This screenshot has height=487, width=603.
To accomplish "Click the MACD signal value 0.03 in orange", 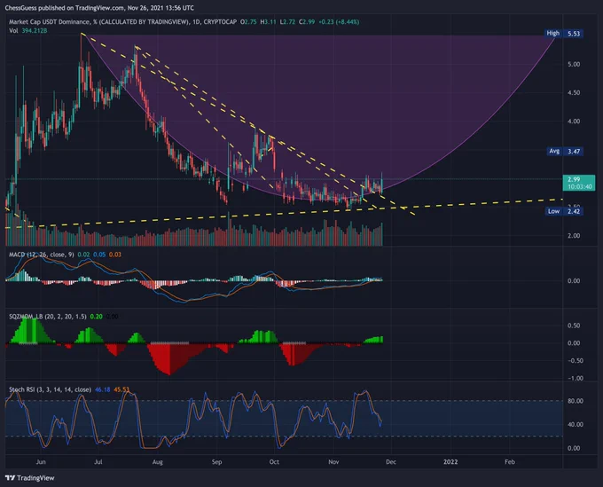I will click(115, 255).
